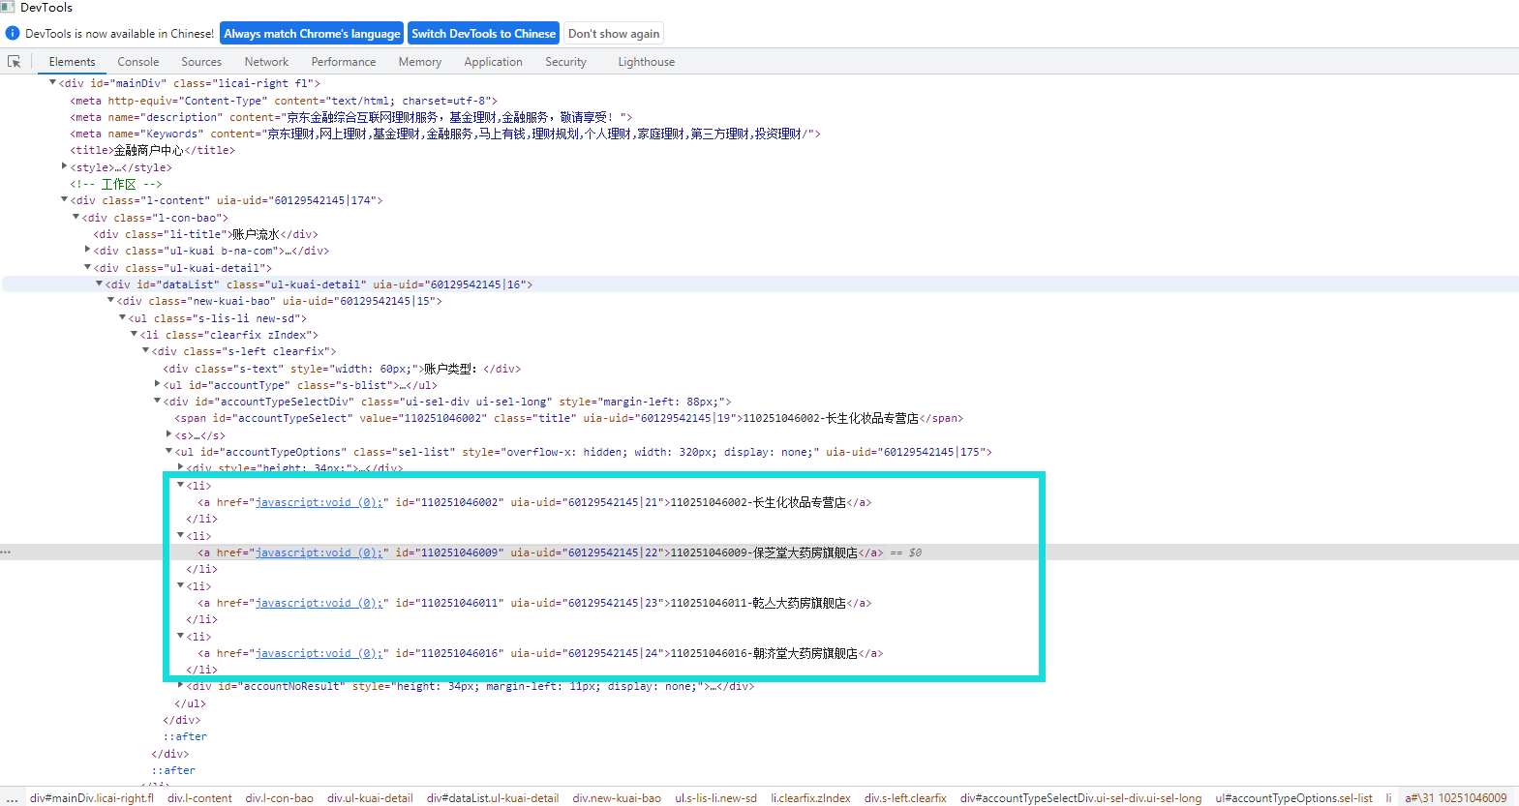
Task: Click the three-dots gutter icon beside selected row
Action: pyautogui.click(x=6, y=552)
